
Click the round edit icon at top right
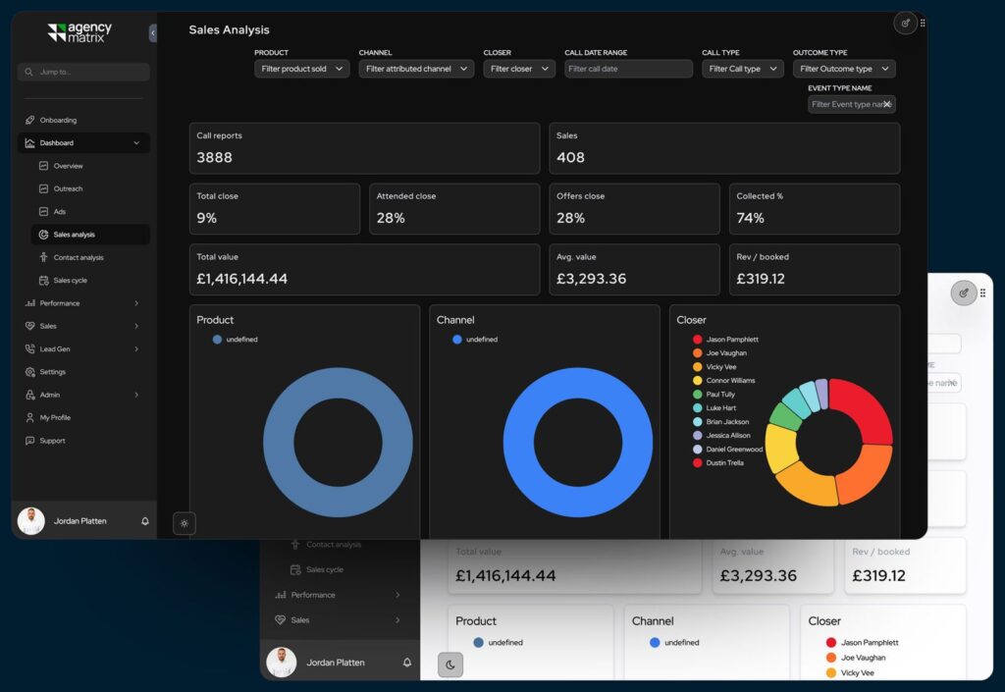905,23
